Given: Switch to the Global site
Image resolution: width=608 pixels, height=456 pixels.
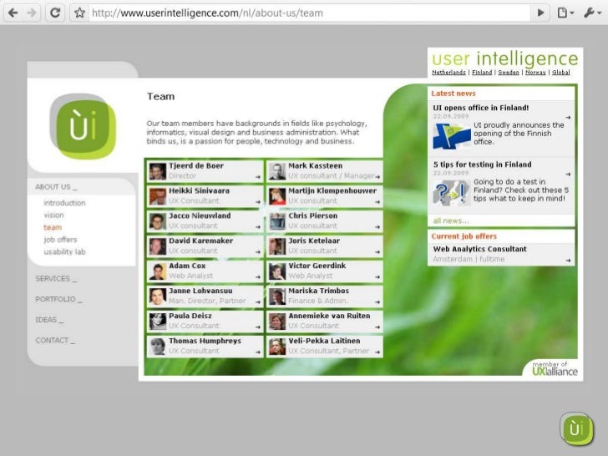Looking at the screenshot, I should tap(561, 72).
